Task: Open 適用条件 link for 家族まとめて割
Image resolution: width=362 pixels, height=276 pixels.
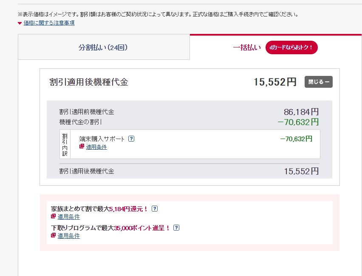Action: coord(68,217)
